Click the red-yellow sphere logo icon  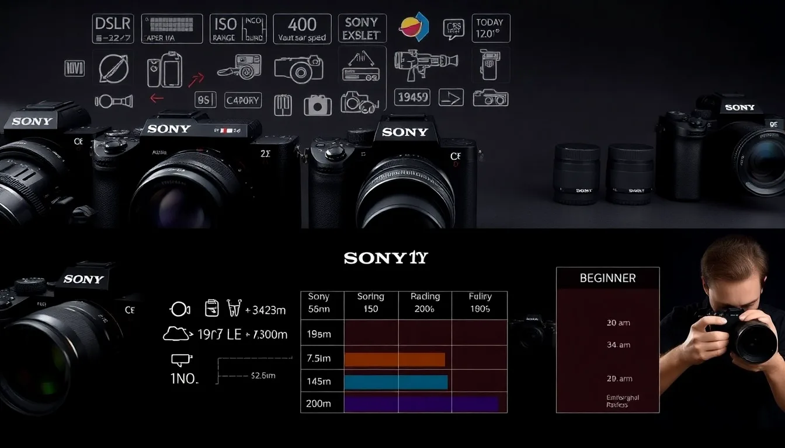click(414, 26)
